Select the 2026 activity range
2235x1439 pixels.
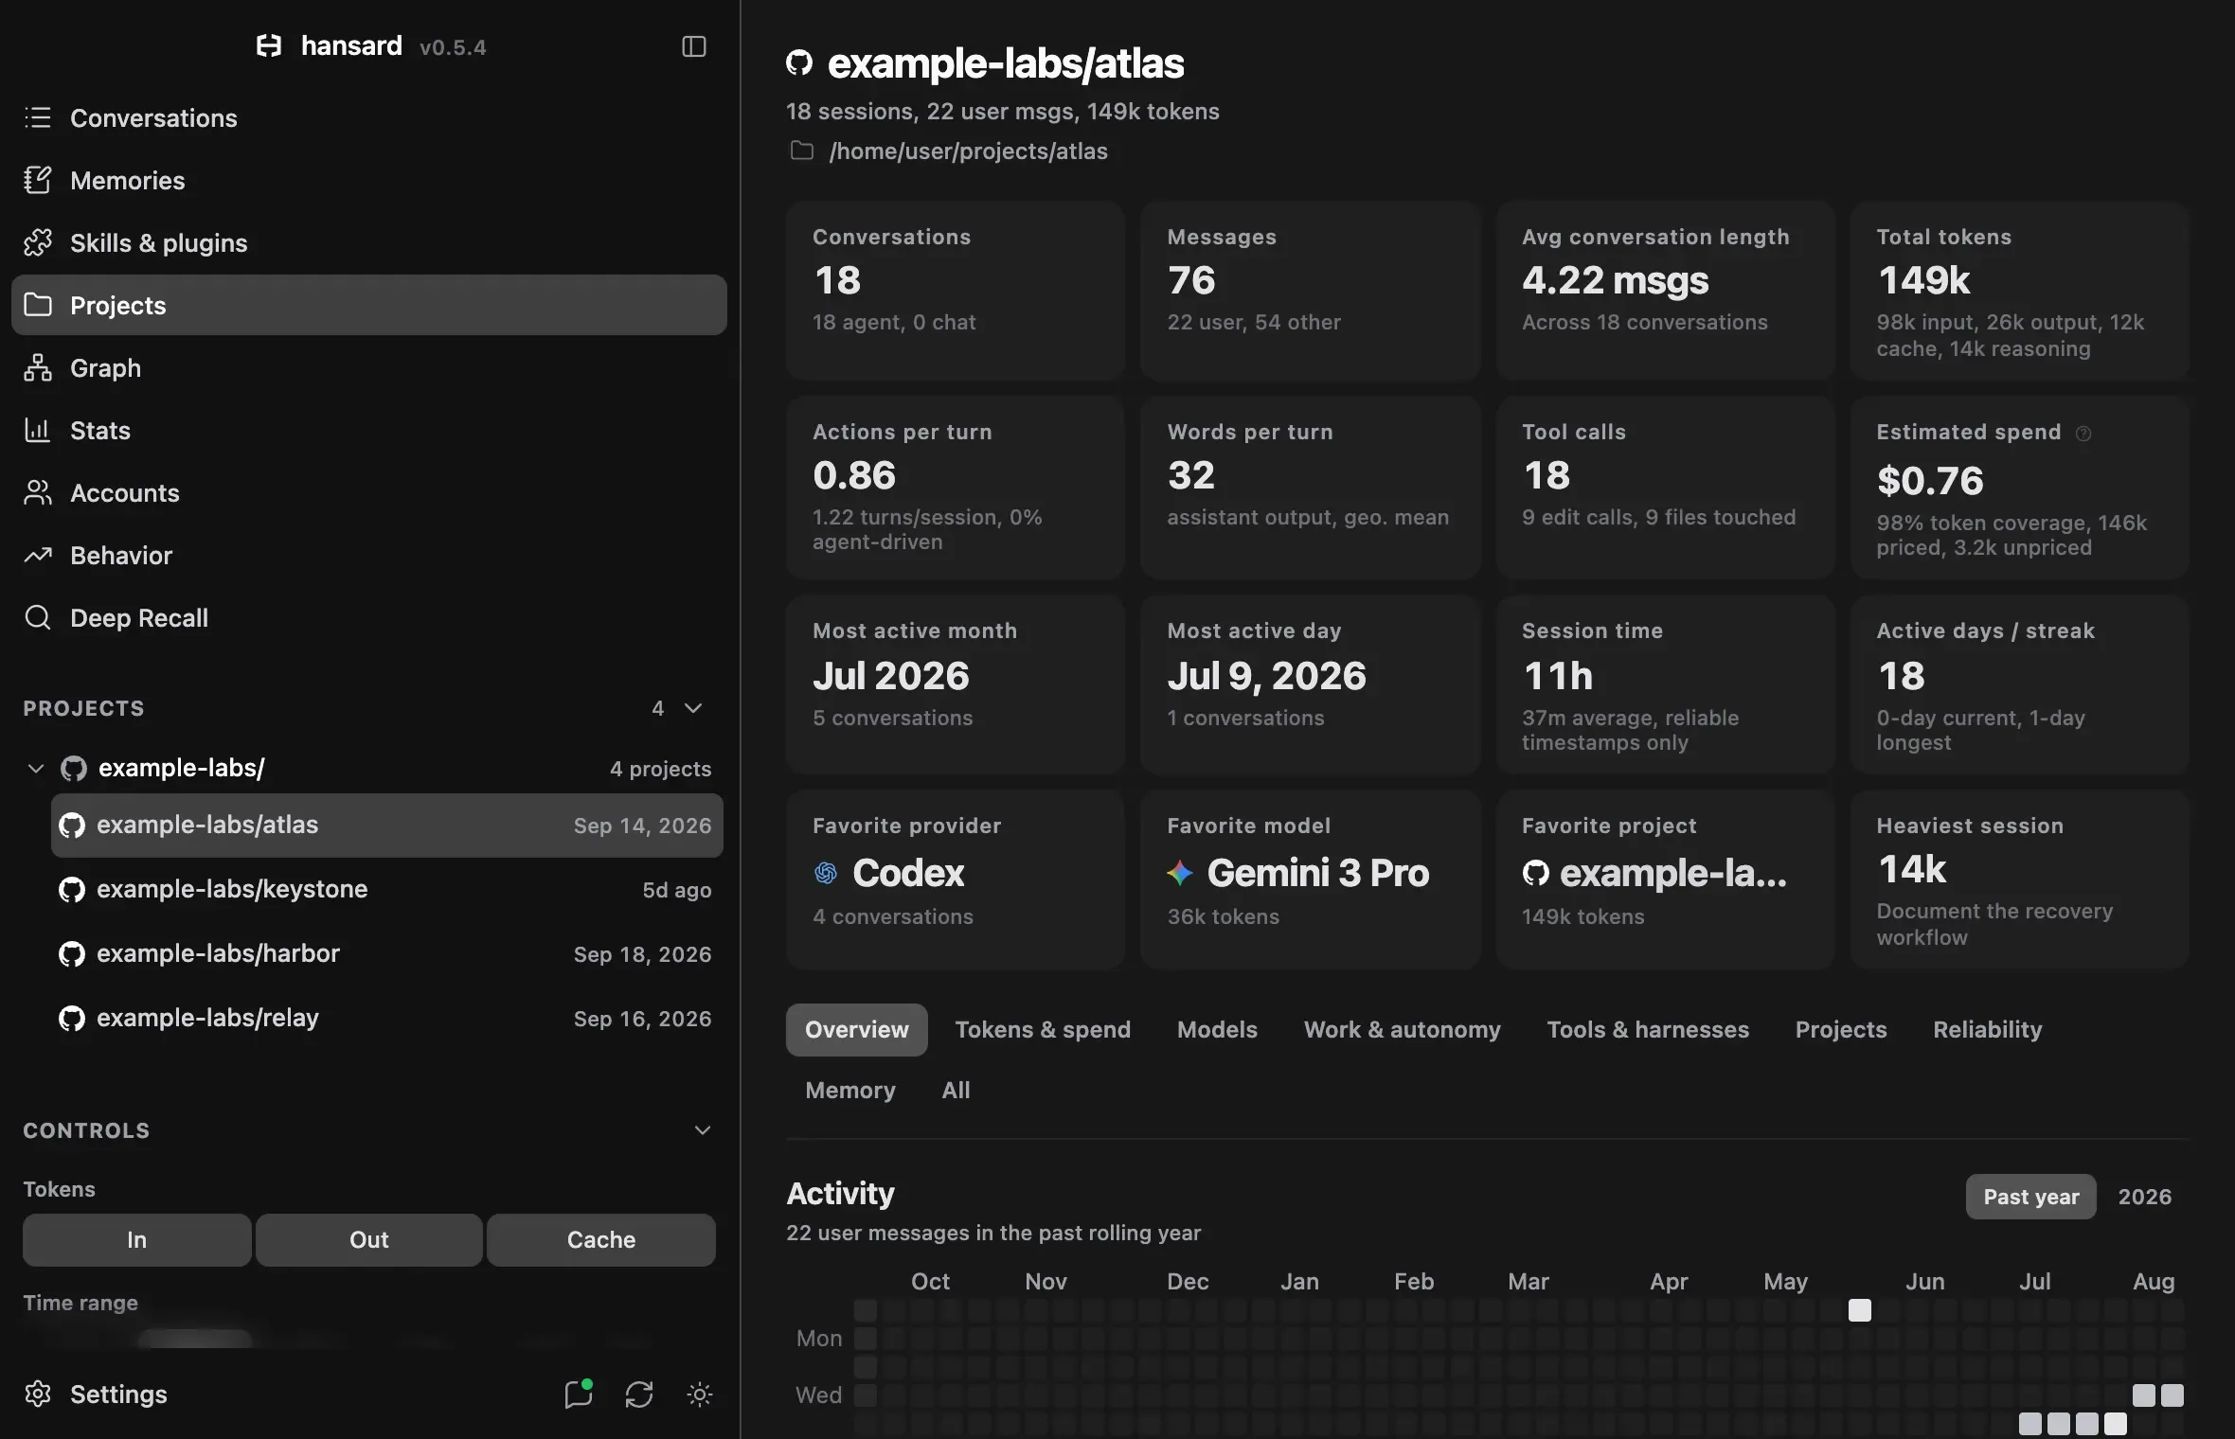point(2145,1197)
